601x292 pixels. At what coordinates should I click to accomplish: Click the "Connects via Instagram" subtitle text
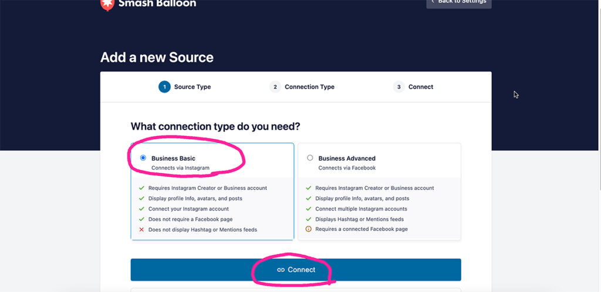[x=180, y=168]
